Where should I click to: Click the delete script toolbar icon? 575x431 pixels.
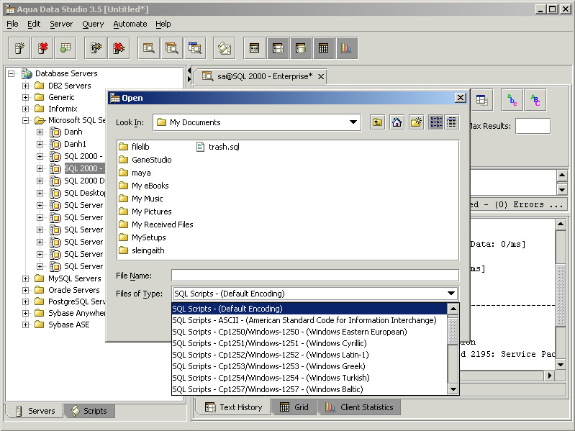(119, 48)
